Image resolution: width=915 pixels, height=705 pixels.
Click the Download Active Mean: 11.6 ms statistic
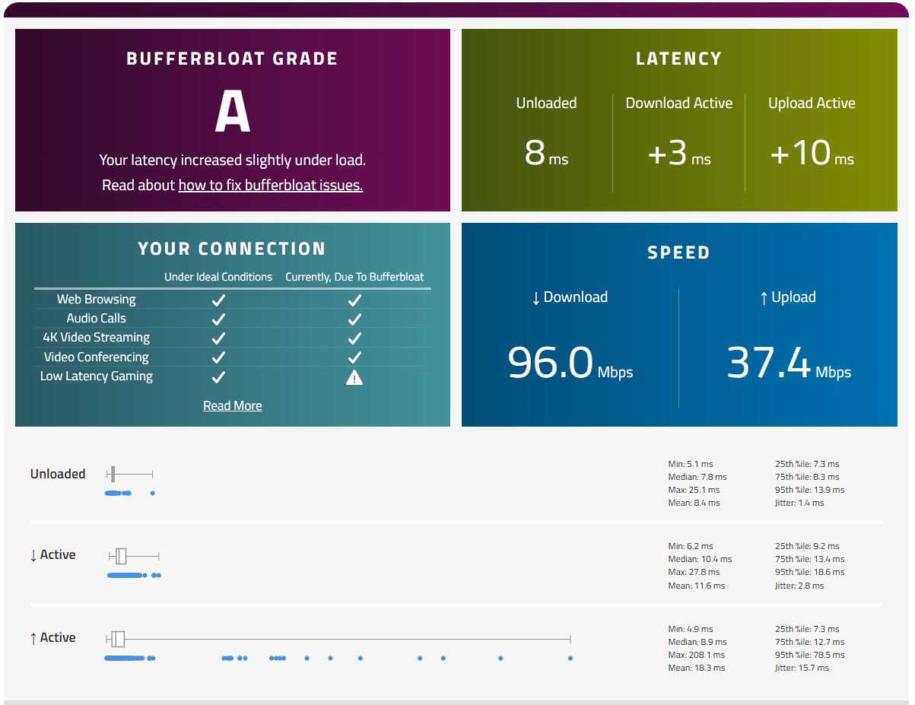697,586
